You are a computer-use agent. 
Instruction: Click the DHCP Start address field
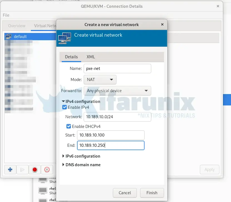pyautogui.click(x=111, y=135)
